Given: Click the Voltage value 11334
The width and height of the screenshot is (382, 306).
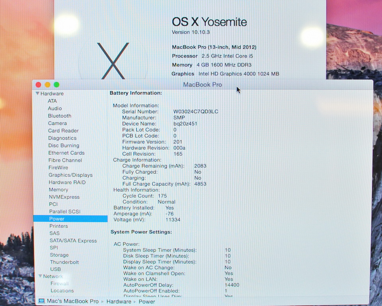Looking at the screenshot, I should click(x=173, y=220).
